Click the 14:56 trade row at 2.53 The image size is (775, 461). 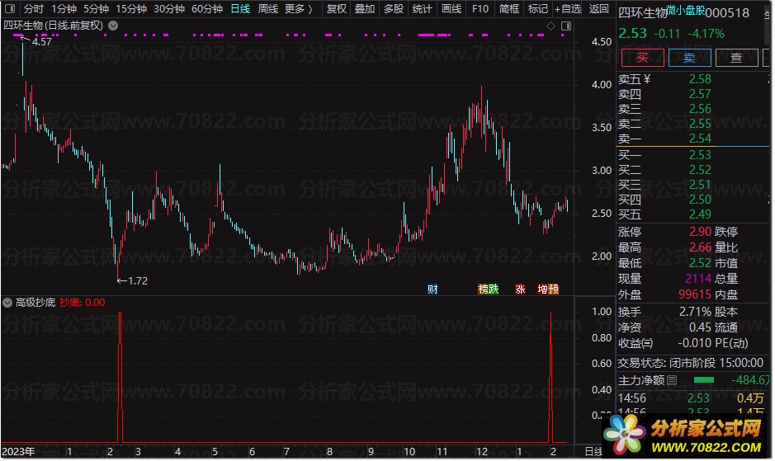[x=692, y=398]
